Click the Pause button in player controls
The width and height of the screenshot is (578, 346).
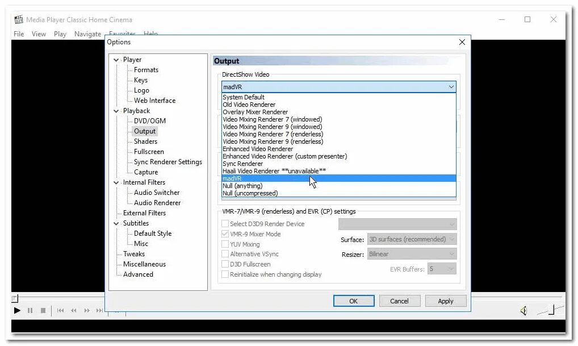coord(30,311)
